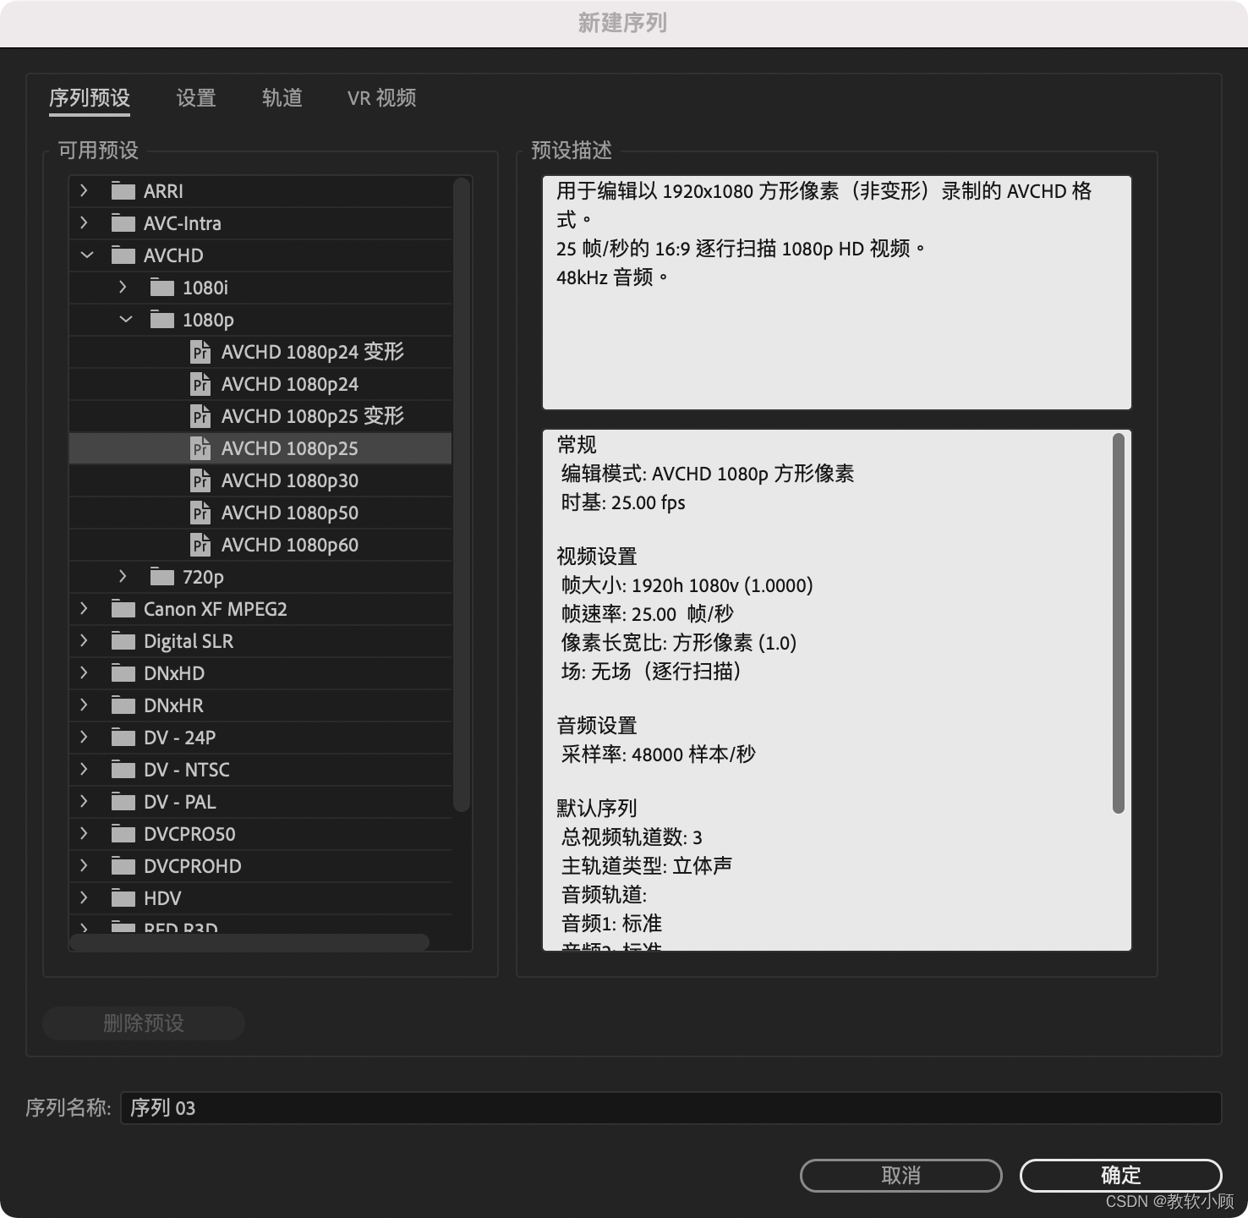The height and width of the screenshot is (1218, 1248).
Task: Click the AVCHD 1080p50 preset icon
Action: [201, 513]
